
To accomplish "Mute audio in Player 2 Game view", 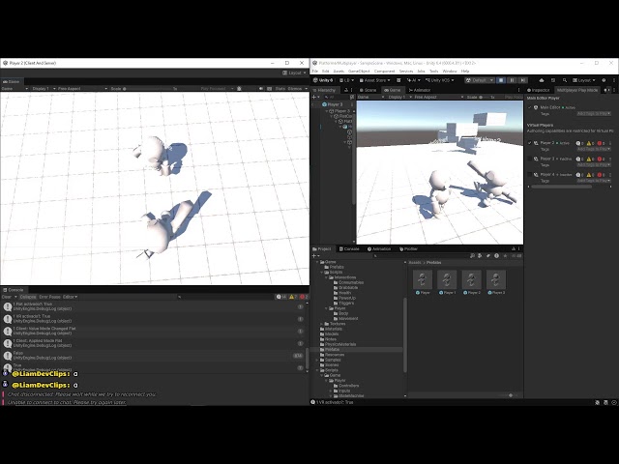I will (261, 89).
